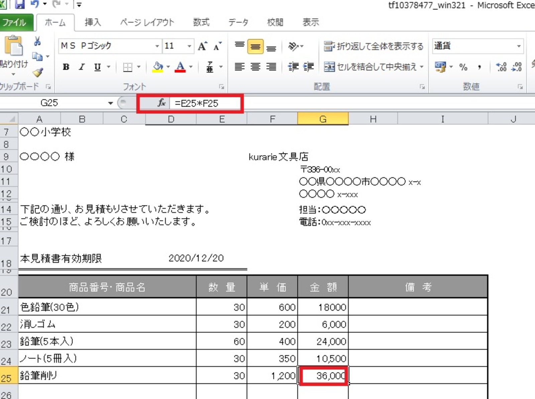This screenshot has width=535, height=399.
Task: Toggle Underline formatting
Action: coord(97,67)
